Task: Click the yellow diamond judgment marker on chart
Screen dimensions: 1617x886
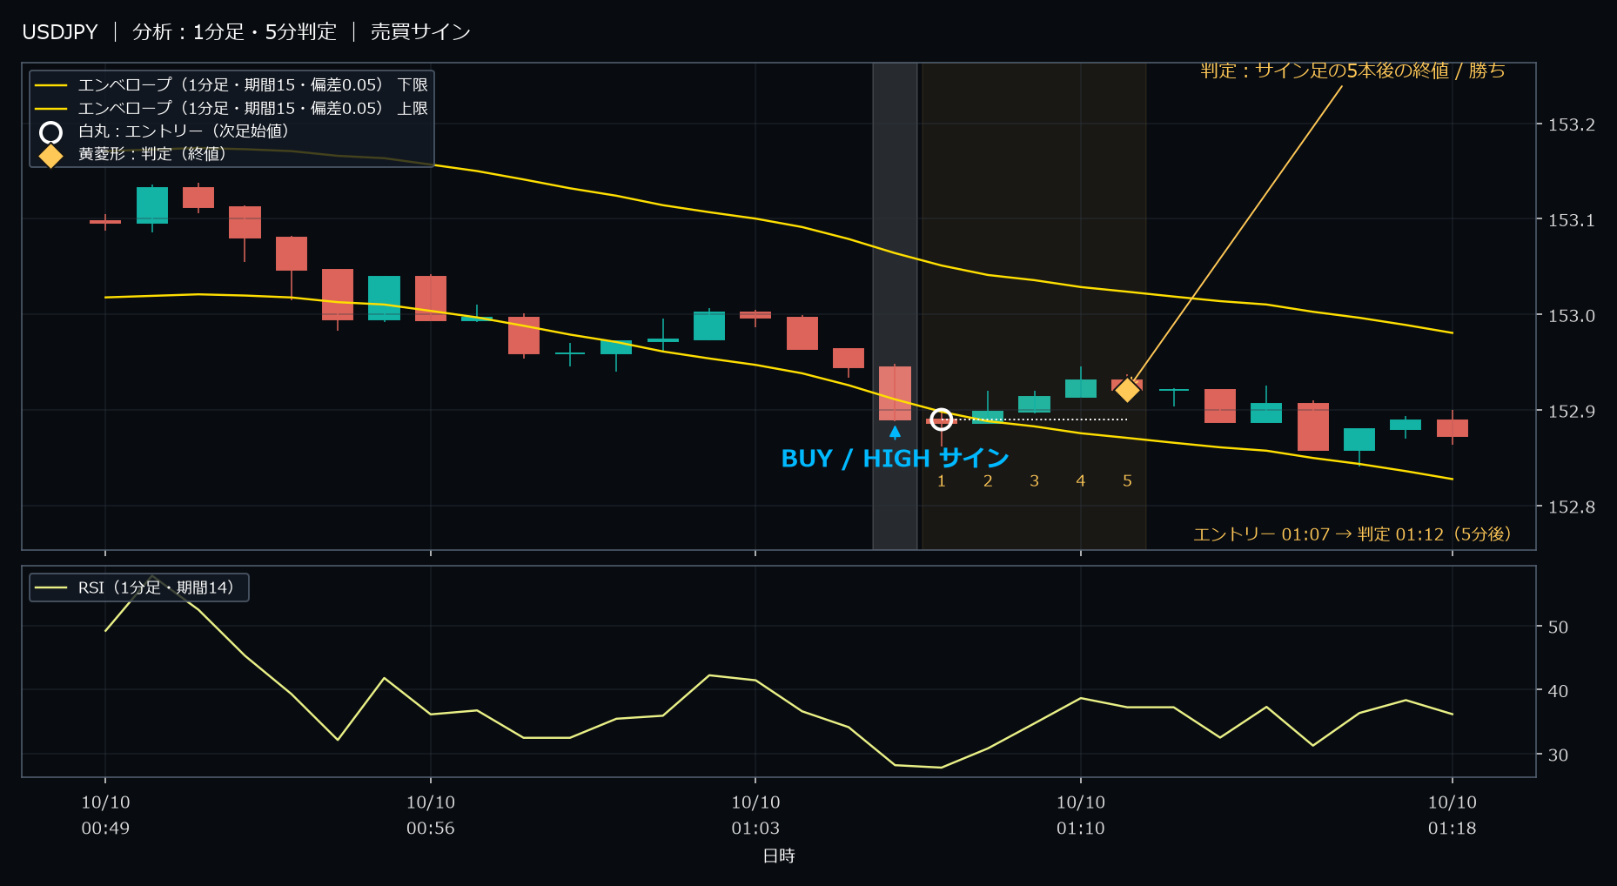Action: point(1127,389)
